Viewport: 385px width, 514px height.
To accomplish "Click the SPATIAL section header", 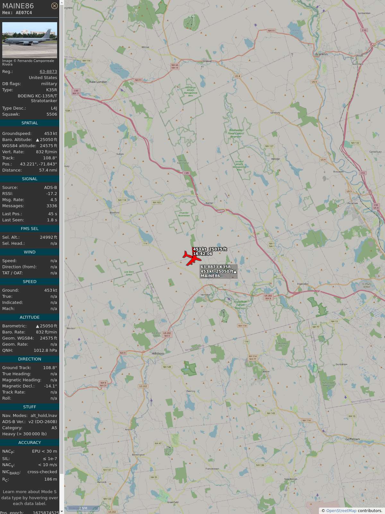I will click(x=30, y=123).
